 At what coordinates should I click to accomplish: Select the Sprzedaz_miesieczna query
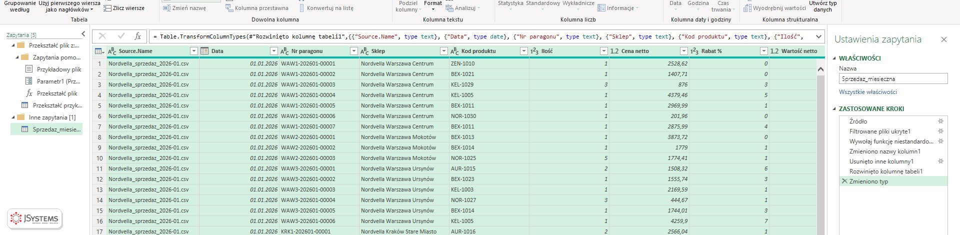pyautogui.click(x=46, y=129)
